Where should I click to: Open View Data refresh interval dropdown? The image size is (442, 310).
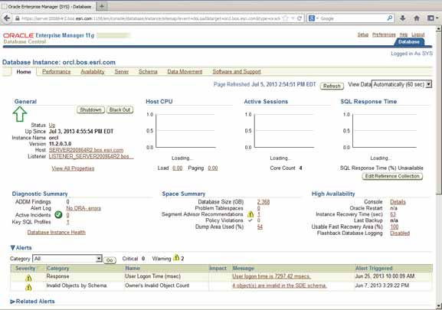coord(401,84)
